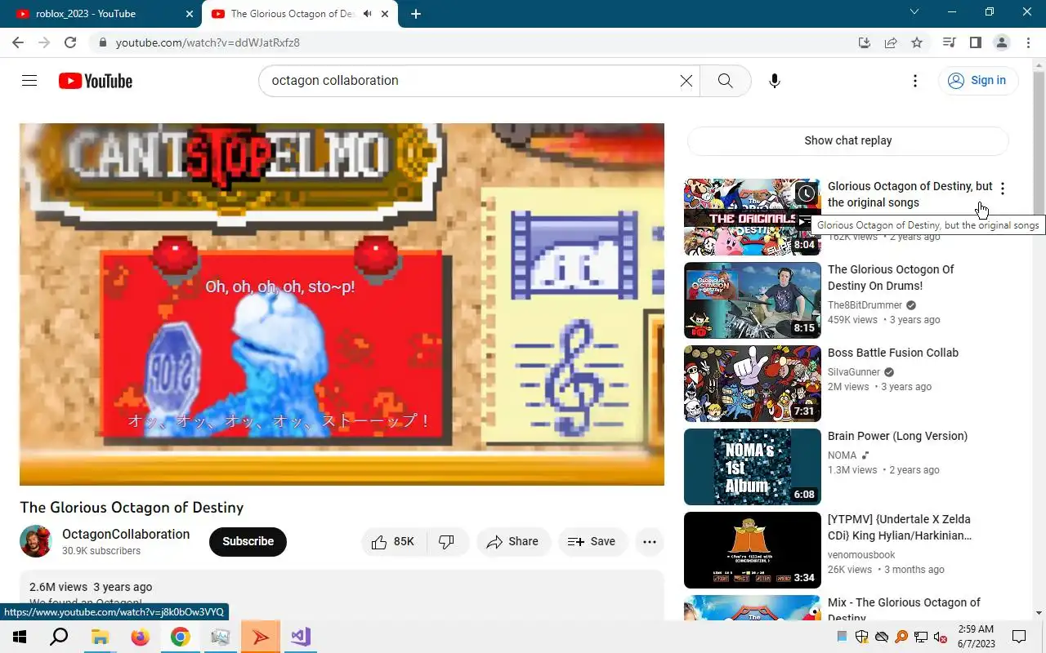
Task: Open the OctagonCollaboration channel avatar
Action: (36, 541)
